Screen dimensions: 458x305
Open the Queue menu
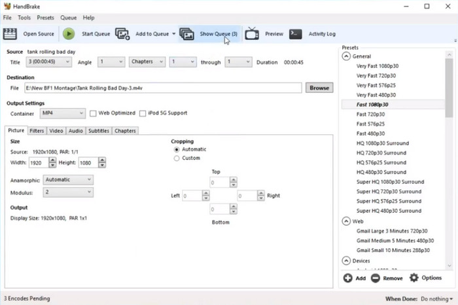click(x=68, y=18)
